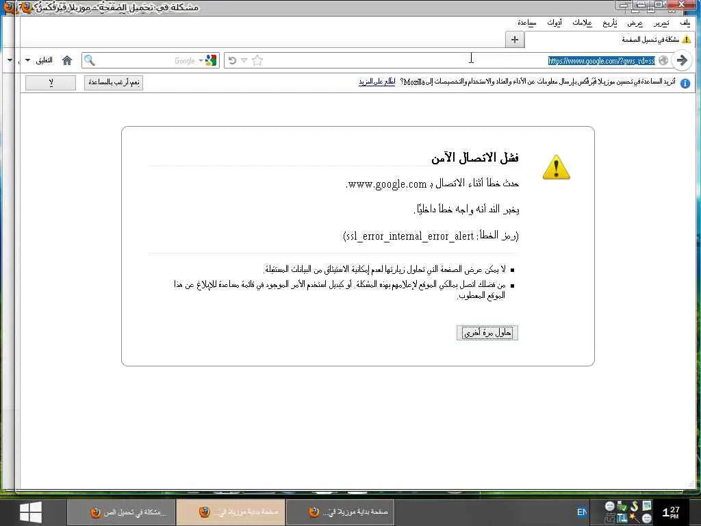Click the heading فشل الاتصال الآمن
Viewport: 701px width, 526px height.
(475, 158)
